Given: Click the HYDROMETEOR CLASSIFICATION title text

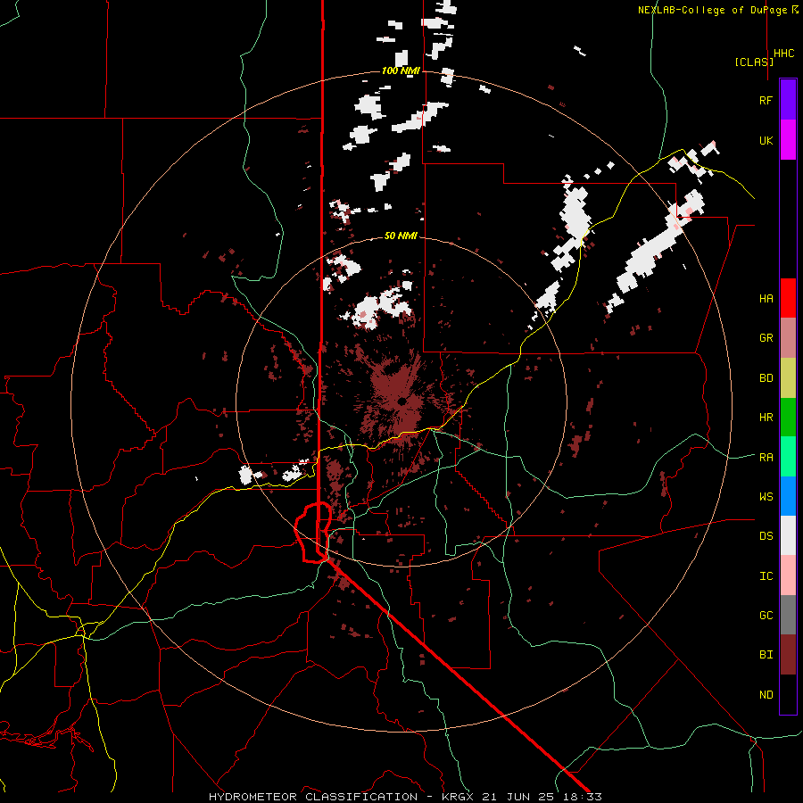Looking at the screenshot, I should click(x=313, y=797).
